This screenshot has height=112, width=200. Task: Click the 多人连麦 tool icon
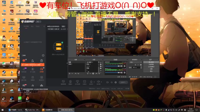tap(33, 70)
